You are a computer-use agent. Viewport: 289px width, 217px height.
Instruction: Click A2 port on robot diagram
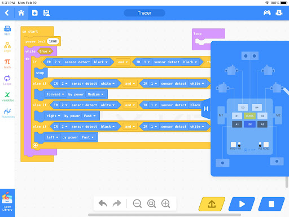[x=262, y=124]
